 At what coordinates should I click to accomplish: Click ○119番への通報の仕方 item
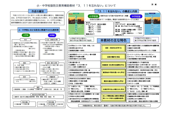click(x=77, y=67)
